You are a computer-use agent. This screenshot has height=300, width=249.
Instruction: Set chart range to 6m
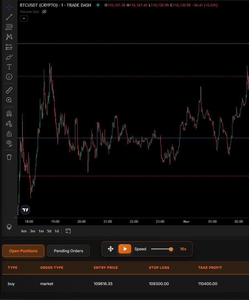[x=24, y=231]
